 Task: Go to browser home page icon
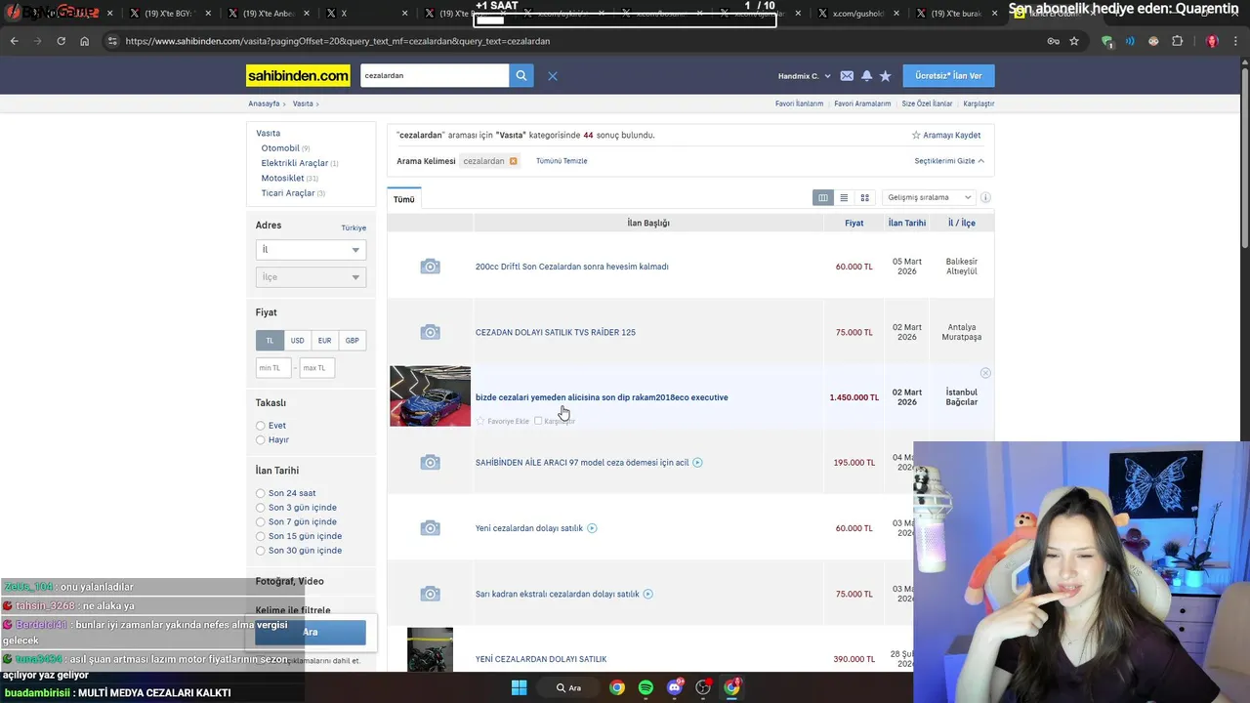click(84, 41)
